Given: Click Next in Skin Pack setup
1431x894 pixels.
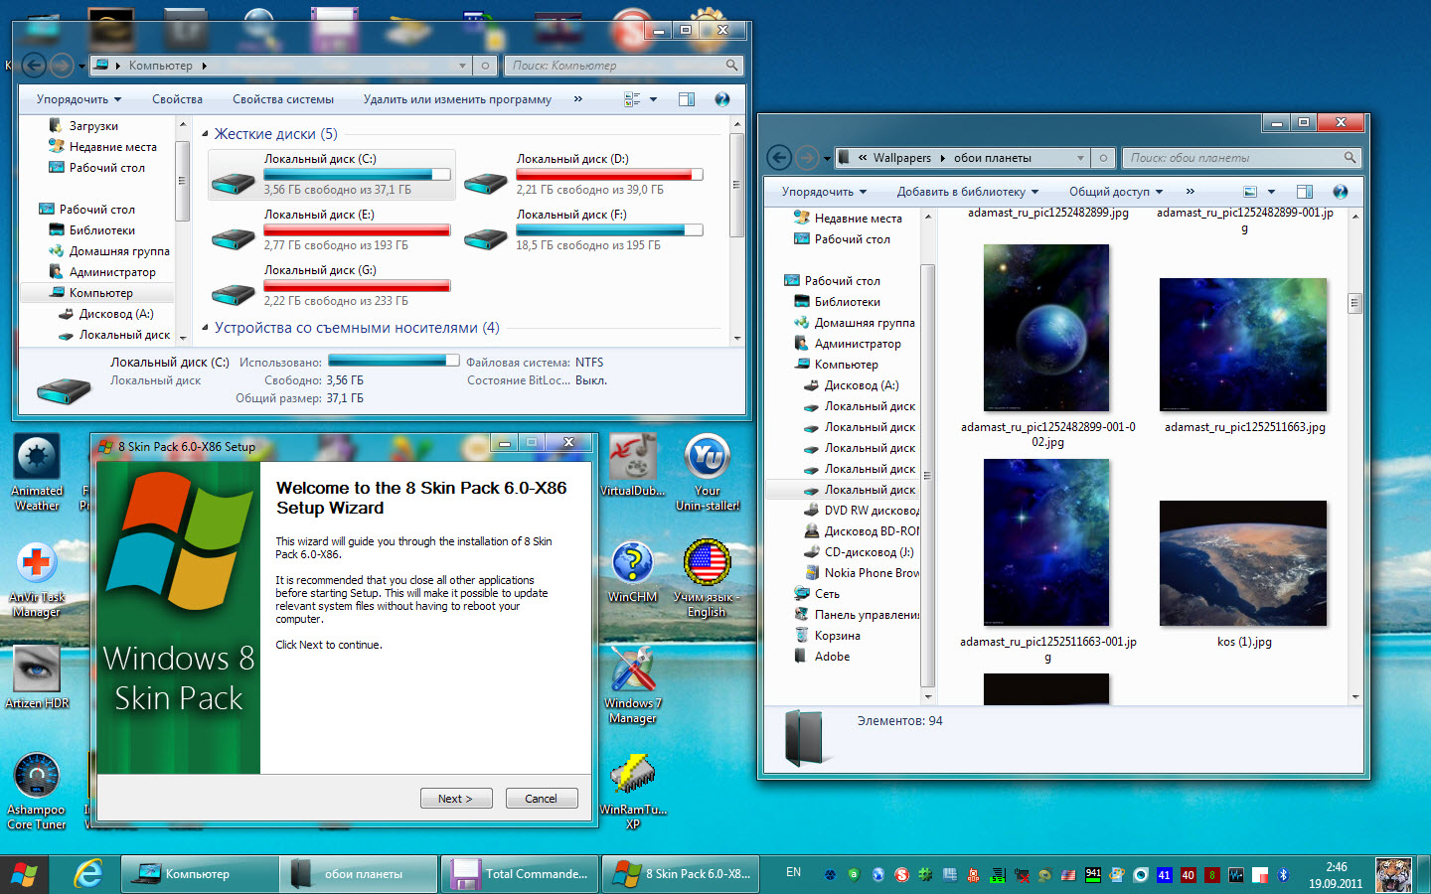Looking at the screenshot, I should (x=455, y=799).
